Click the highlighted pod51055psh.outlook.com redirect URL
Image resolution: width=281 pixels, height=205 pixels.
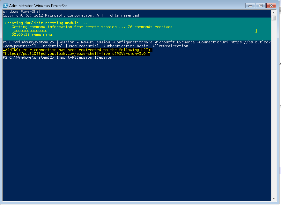pos(77,54)
